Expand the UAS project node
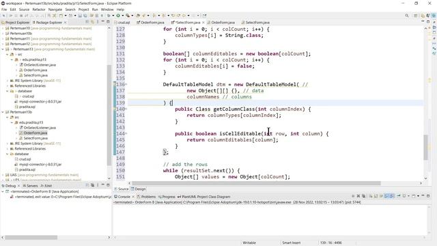Viewport: 437px width, 246px height. point(3,175)
